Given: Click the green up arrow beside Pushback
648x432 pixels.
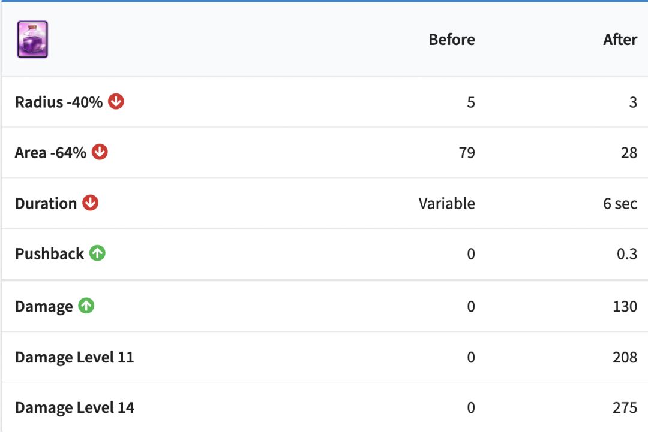Looking at the screenshot, I should point(97,253).
